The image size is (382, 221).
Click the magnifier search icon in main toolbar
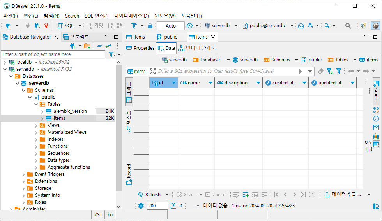tap(348, 26)
